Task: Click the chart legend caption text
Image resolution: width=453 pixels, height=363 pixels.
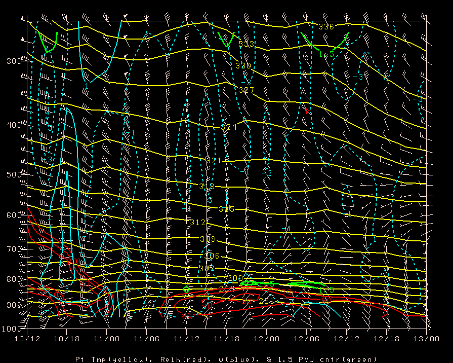Action: click(226, 359)
